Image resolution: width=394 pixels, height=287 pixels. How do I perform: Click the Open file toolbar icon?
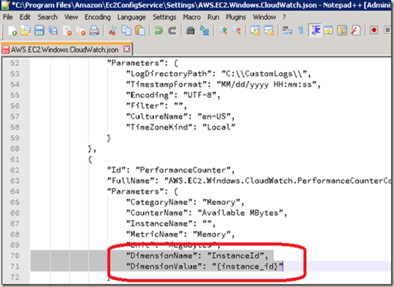(26, 31)
